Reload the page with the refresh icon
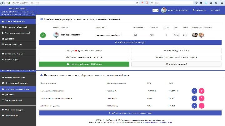This screenshot has width=225, height=126. (137, 3)
